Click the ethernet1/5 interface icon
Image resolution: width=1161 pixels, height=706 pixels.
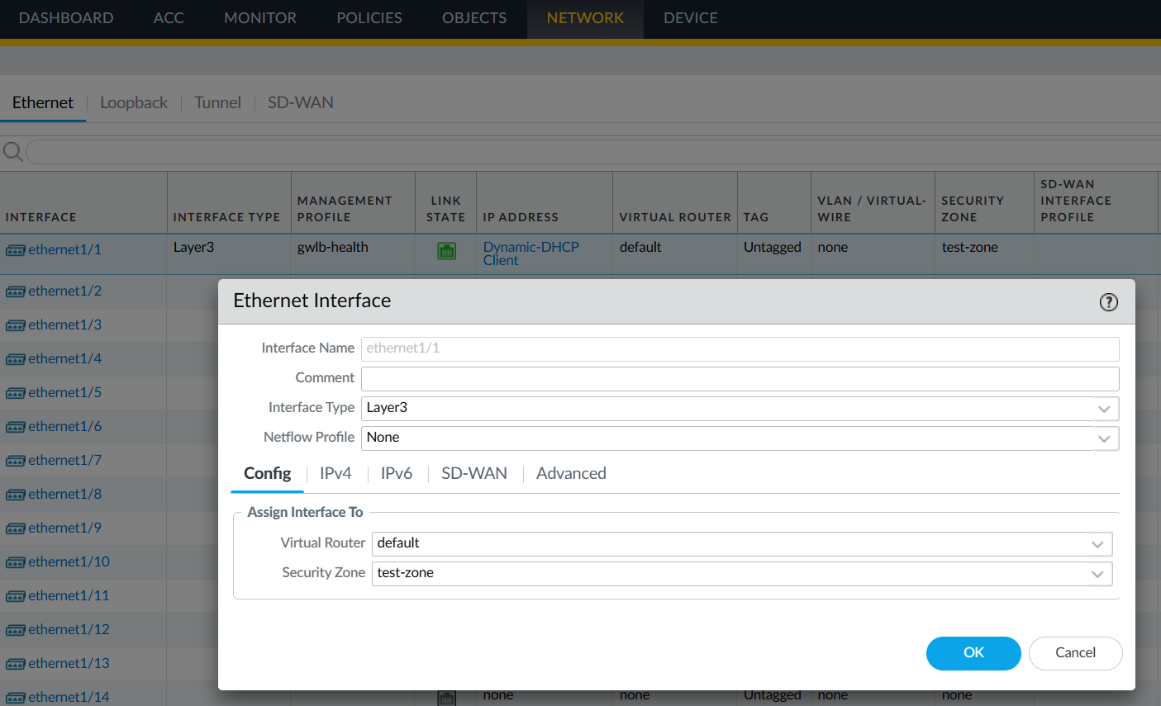point(15,393)
